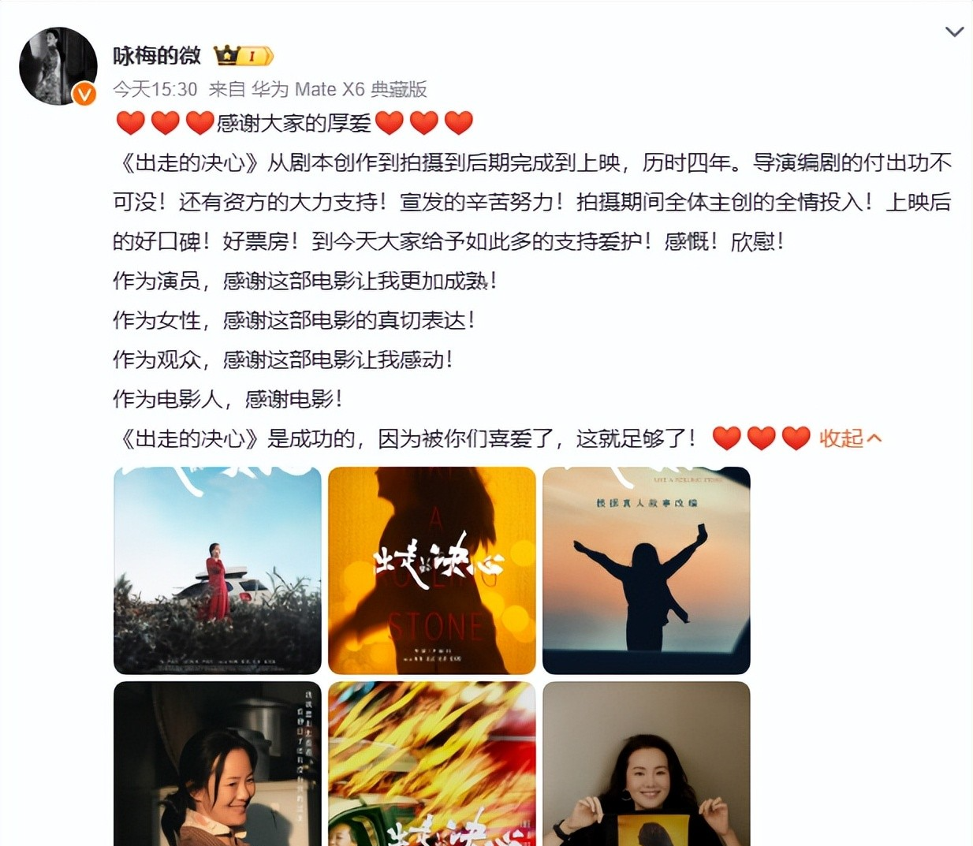The height and width of the screenshot is (846, 973).
Task: Open 咏梅的微 profile avatar
Action: point(58,66)
